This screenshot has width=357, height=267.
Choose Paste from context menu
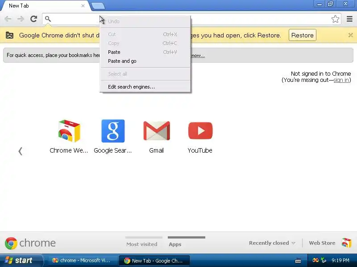(145, 52)
